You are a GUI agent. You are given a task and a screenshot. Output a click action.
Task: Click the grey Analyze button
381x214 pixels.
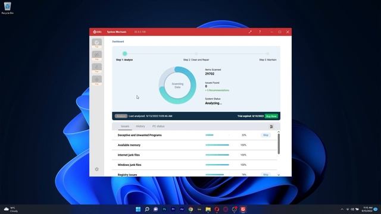click(121, 117)
